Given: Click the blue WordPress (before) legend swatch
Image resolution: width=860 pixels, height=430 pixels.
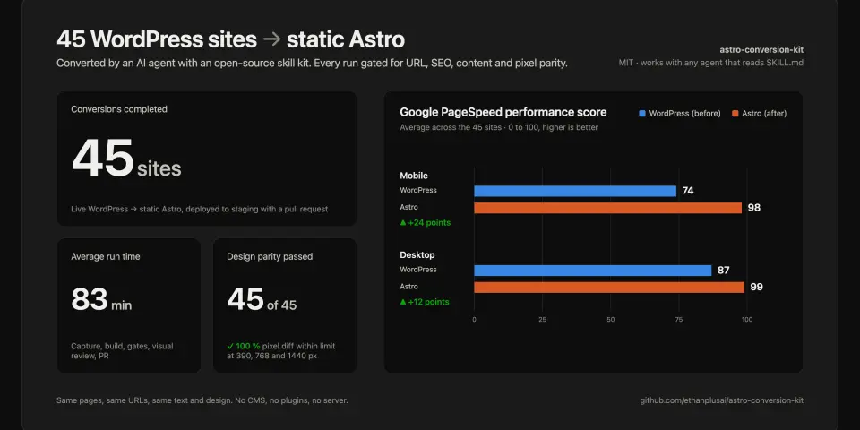Looking at the screenshot, I should coord(642,114).
